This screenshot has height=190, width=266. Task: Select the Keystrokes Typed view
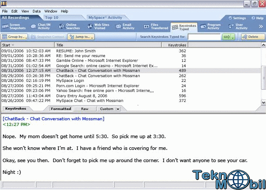coord(184,27)
